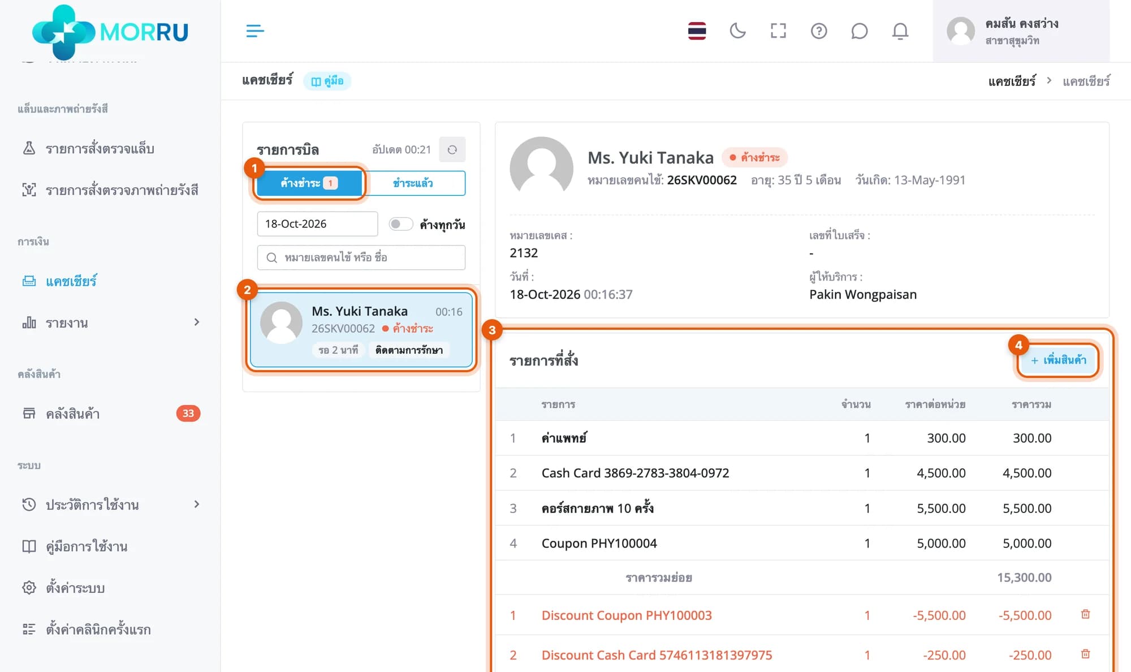
Task: Open the Thai flag language selector
Action: (x=697, y=31)
